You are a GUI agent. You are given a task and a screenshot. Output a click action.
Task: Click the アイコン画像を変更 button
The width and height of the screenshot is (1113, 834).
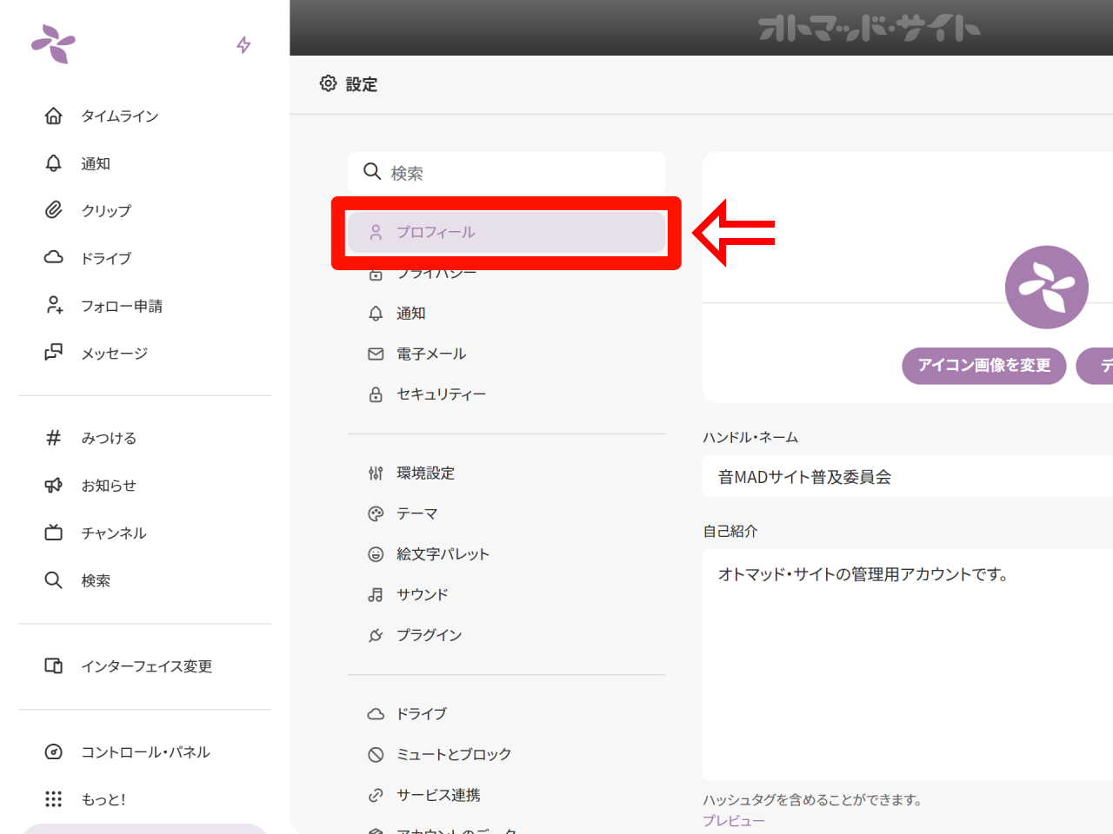[x=983, y=366]
